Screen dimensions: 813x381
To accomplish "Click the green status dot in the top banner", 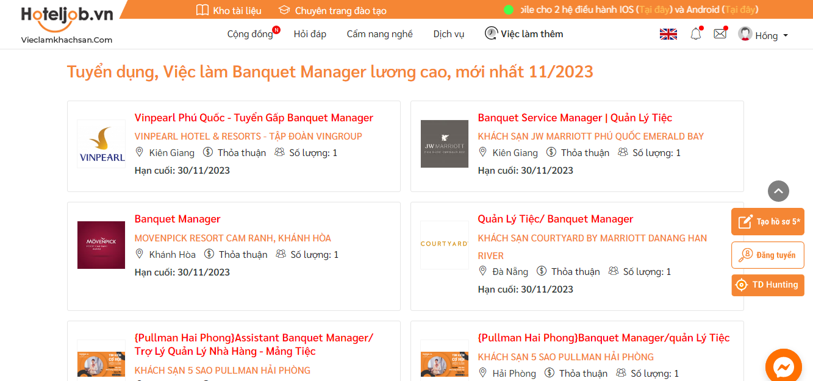I will tap(509, 10).
